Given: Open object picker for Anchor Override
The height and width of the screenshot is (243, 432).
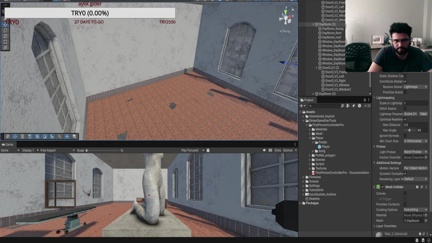Looking at the screenshot, I should tap(426, 157).
